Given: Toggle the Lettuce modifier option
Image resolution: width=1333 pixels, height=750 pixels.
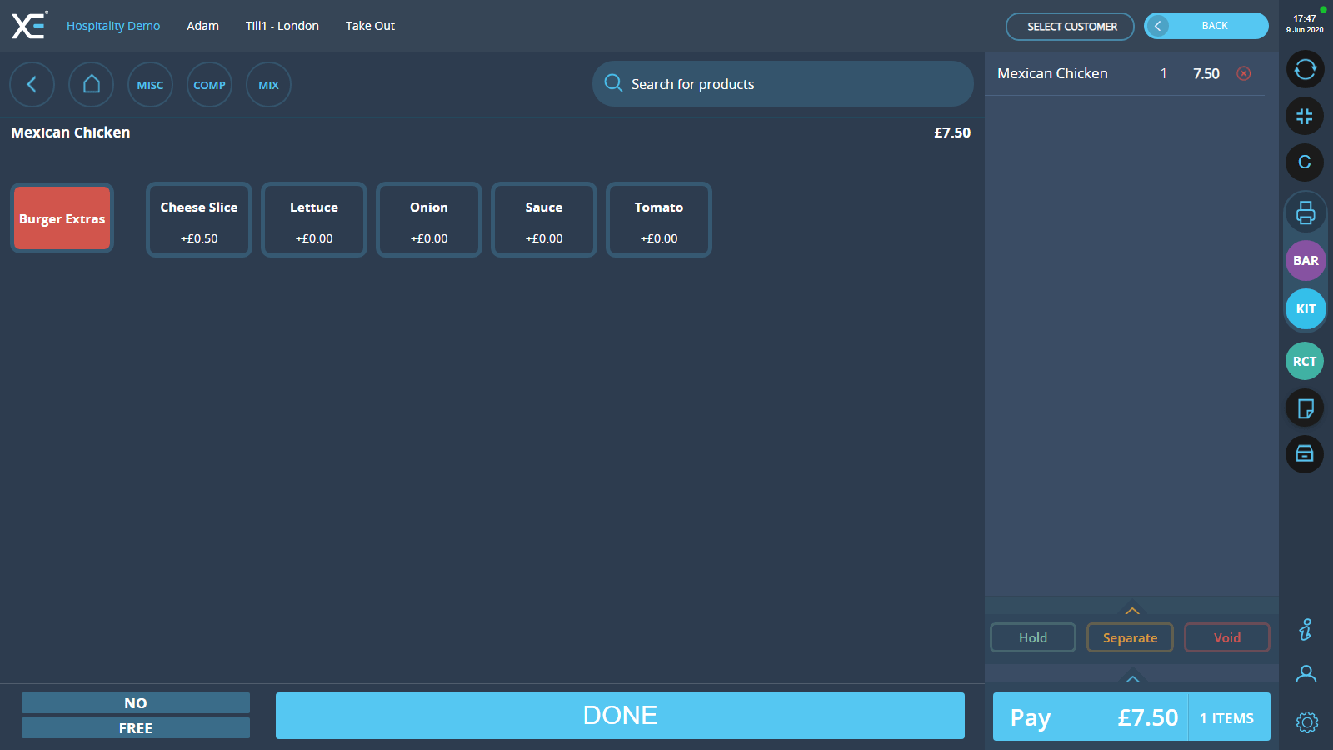Looking at the screenshot, I should click(x=314, y=220).
